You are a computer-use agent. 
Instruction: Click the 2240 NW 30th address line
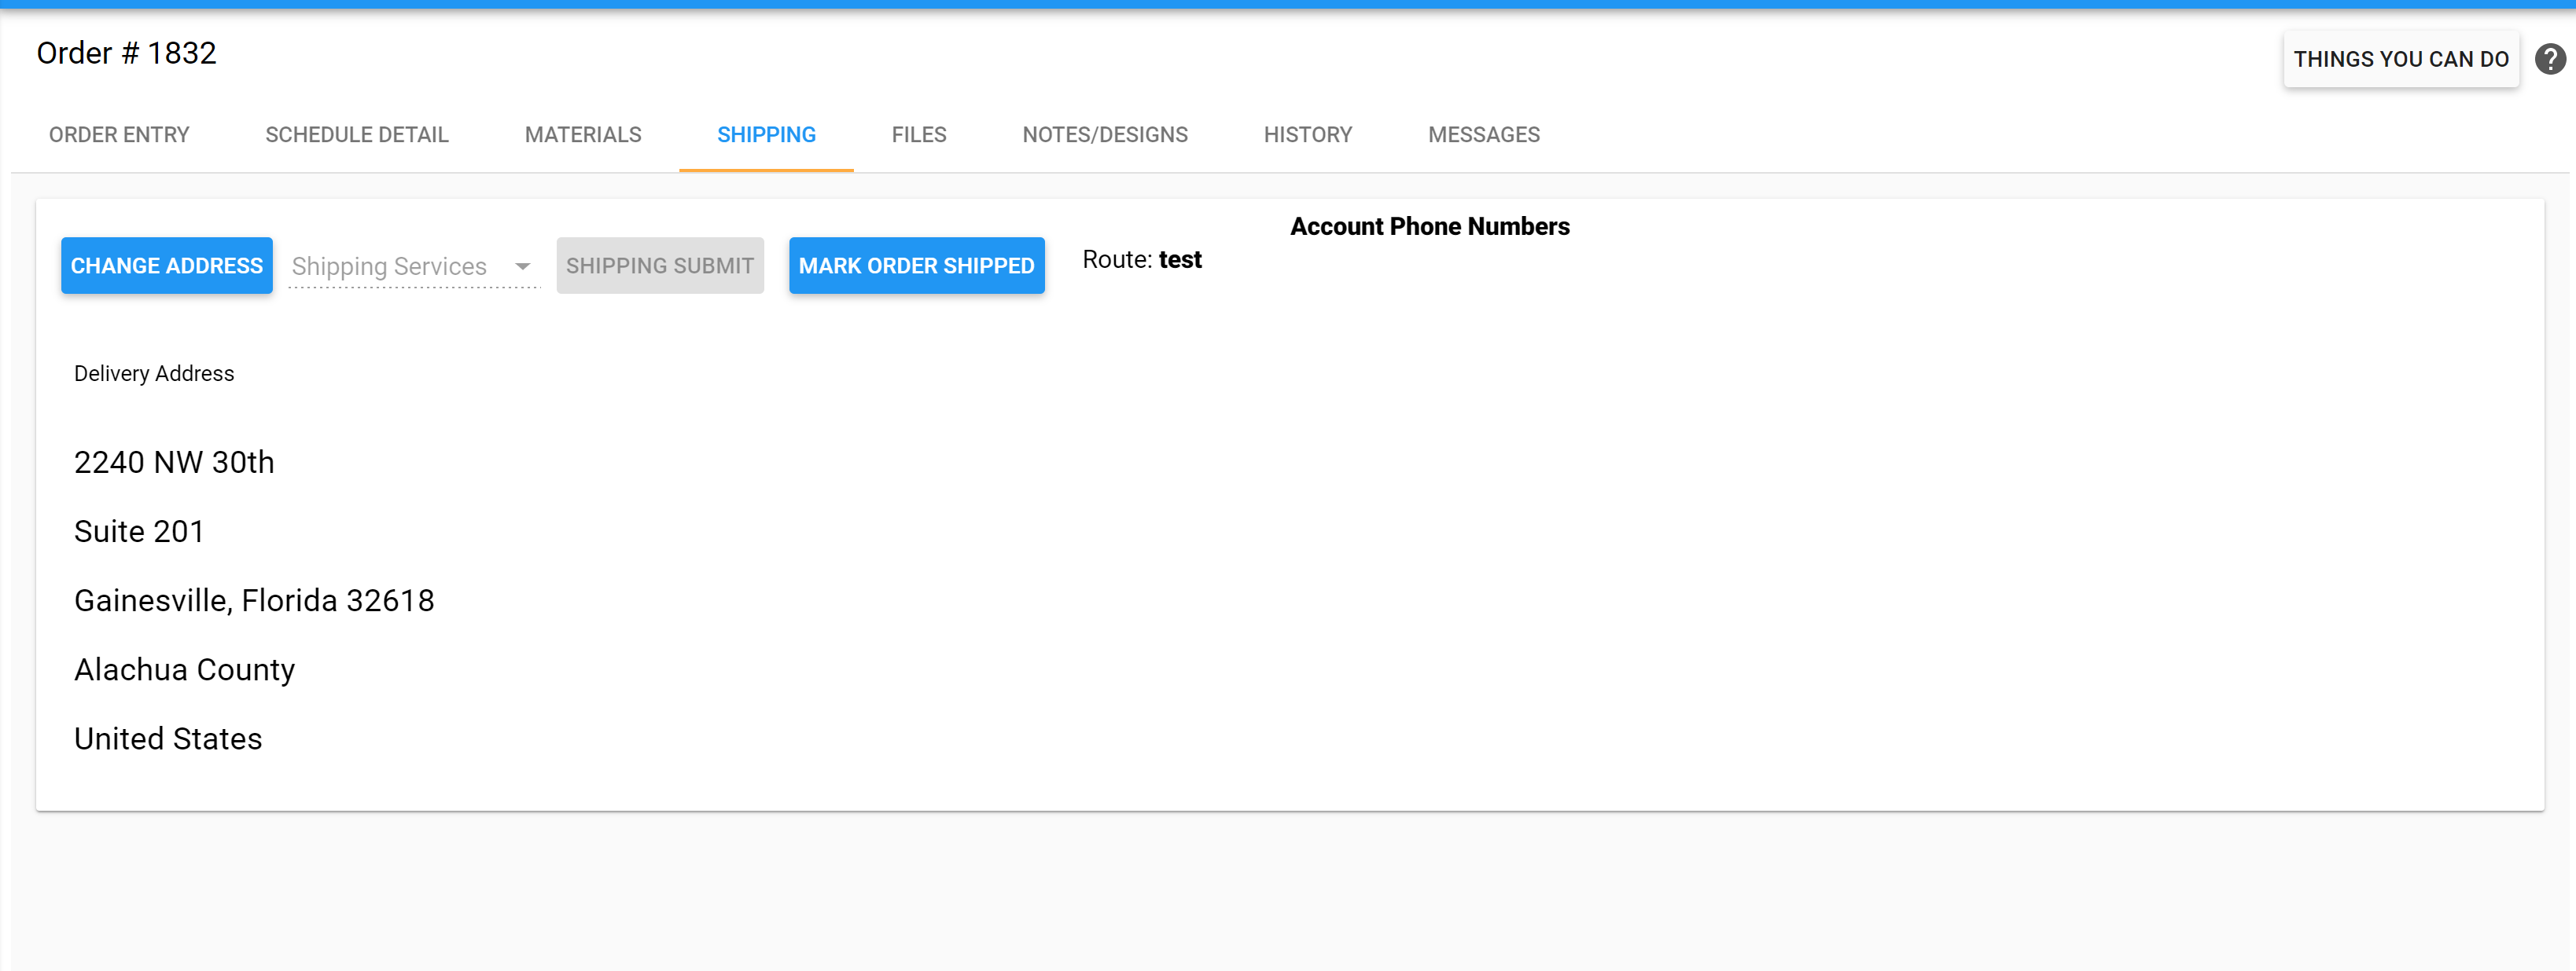click(x=174, y=463)
